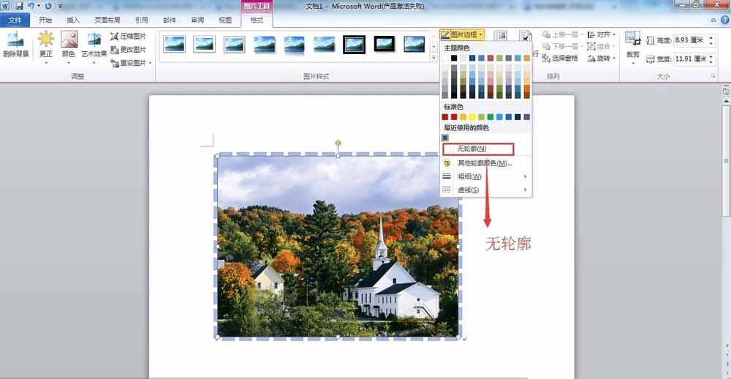Pick the orange theme color swatch
The image size is (731, 379).
click(527, 58)
